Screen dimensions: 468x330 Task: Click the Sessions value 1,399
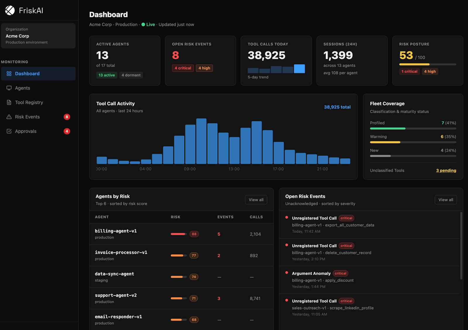pos(338,55)
